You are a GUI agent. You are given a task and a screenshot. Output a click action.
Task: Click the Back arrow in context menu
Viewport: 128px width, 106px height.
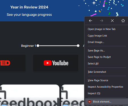91,21
